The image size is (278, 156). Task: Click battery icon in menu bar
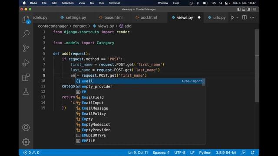(205, 3)
